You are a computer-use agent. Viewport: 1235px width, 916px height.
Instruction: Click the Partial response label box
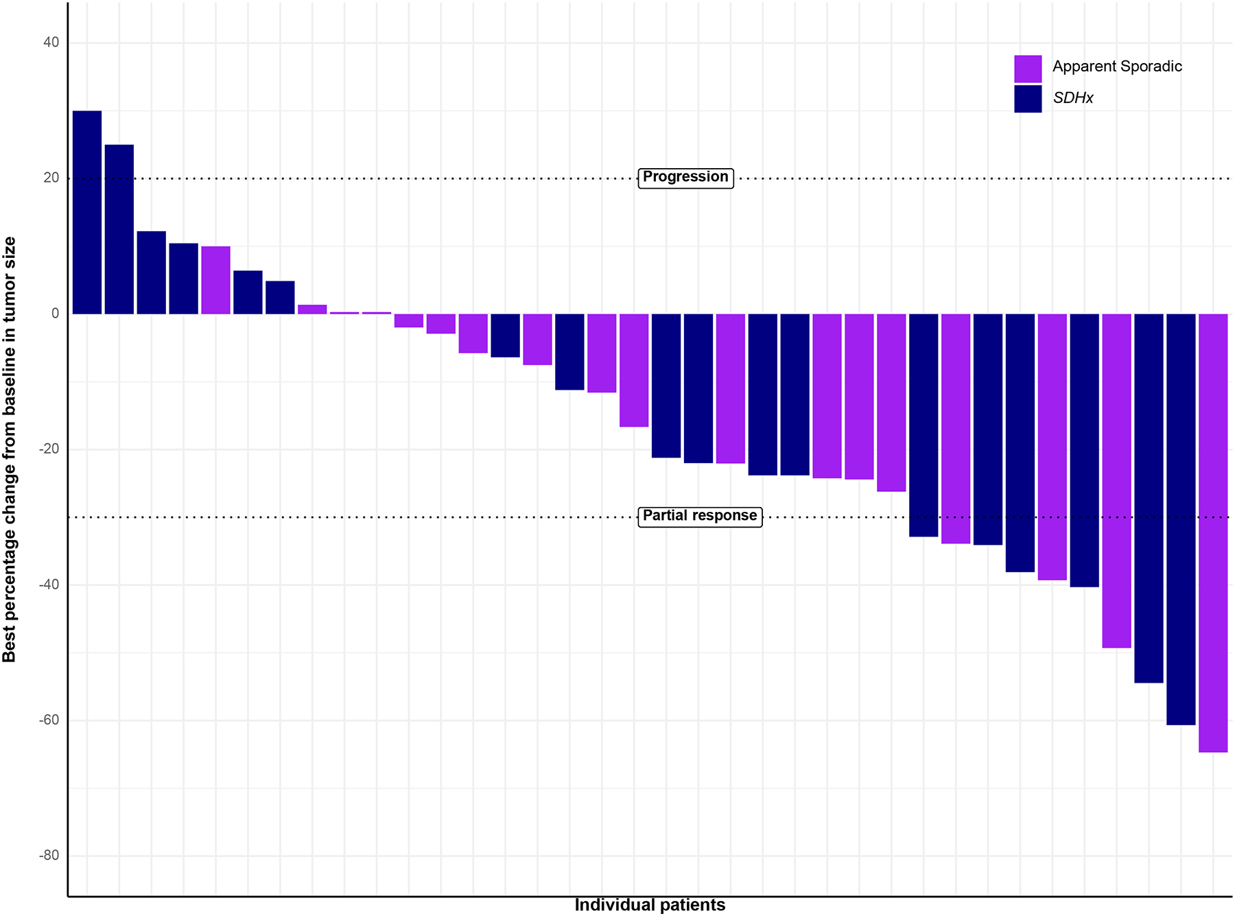(x=700, y=516)
